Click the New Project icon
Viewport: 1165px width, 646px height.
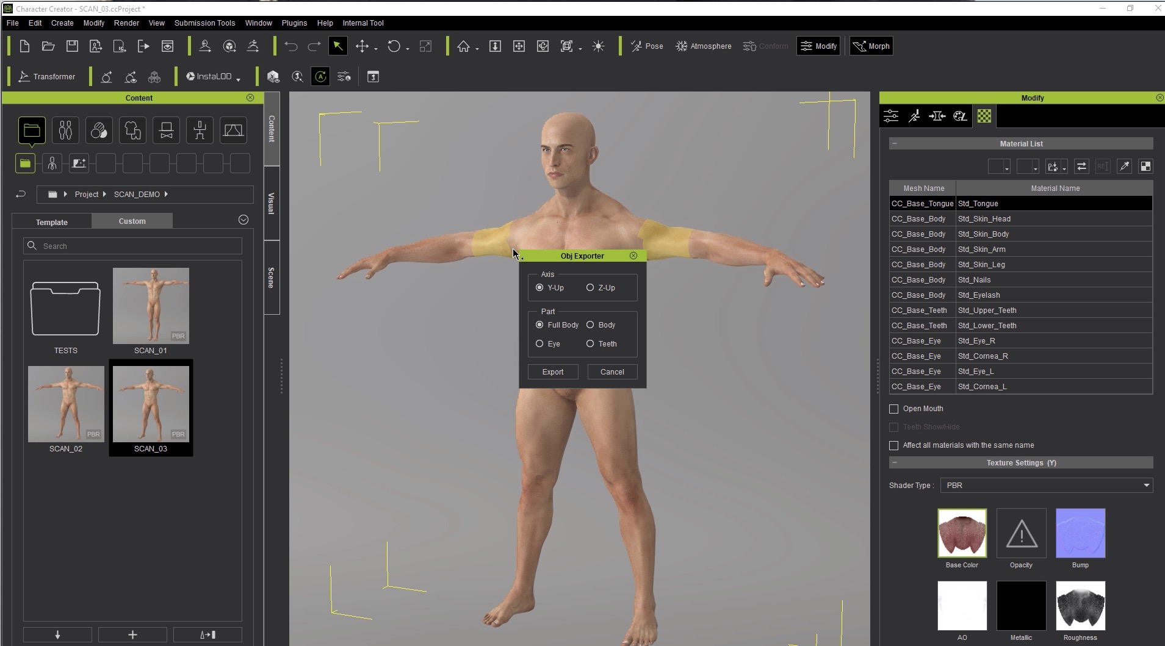(x=24, y=46)
